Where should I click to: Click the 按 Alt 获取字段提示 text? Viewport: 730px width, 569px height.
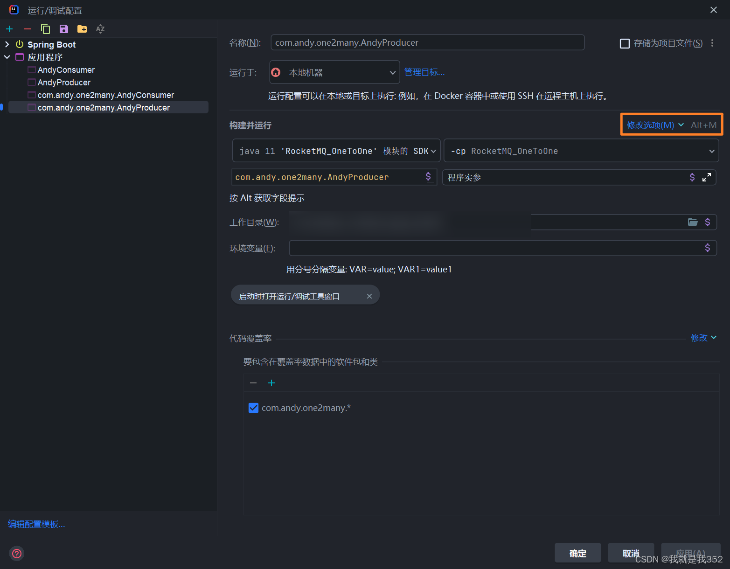coord(267,198)
